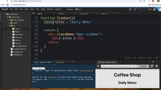
Task: Change Spaces: 2 indentation setting
Action: click(150, 58)
